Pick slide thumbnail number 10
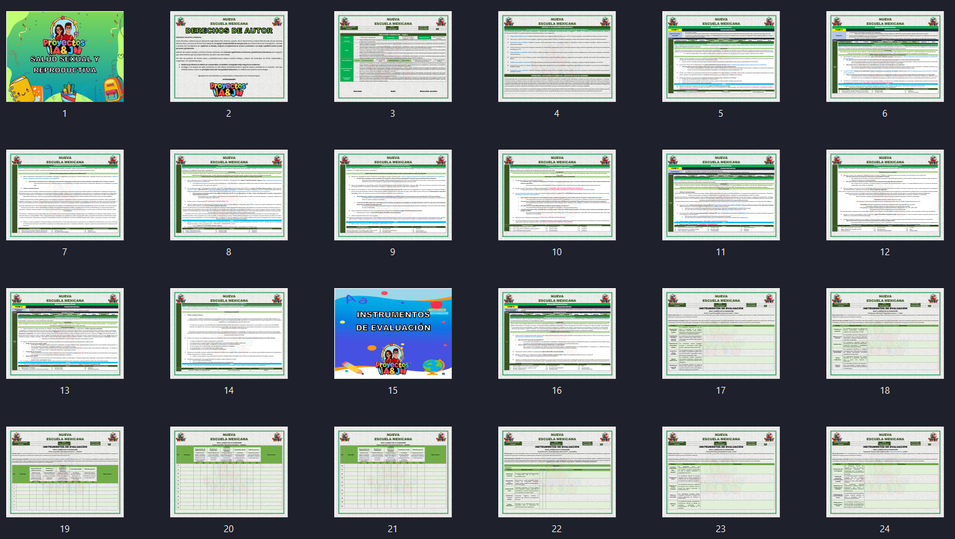The width and height of the screenshot is (955, 539). (x=557, y=195)
